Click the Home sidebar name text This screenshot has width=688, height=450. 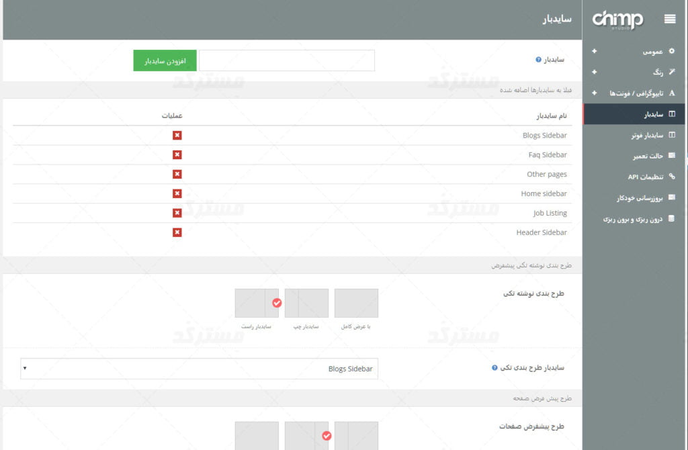click(x=544, y=193)
